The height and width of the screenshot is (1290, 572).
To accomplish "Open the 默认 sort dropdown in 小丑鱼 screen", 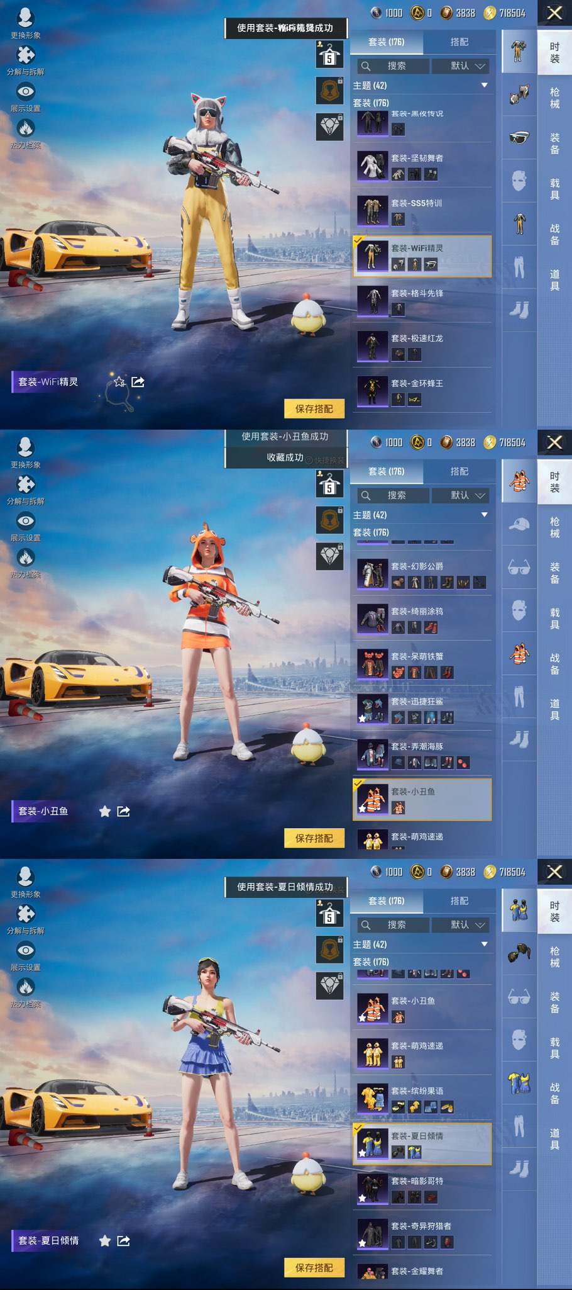I will point(461,495).
